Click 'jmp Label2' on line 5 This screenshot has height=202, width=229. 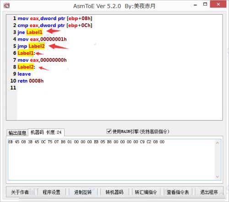tap(31, 46)
